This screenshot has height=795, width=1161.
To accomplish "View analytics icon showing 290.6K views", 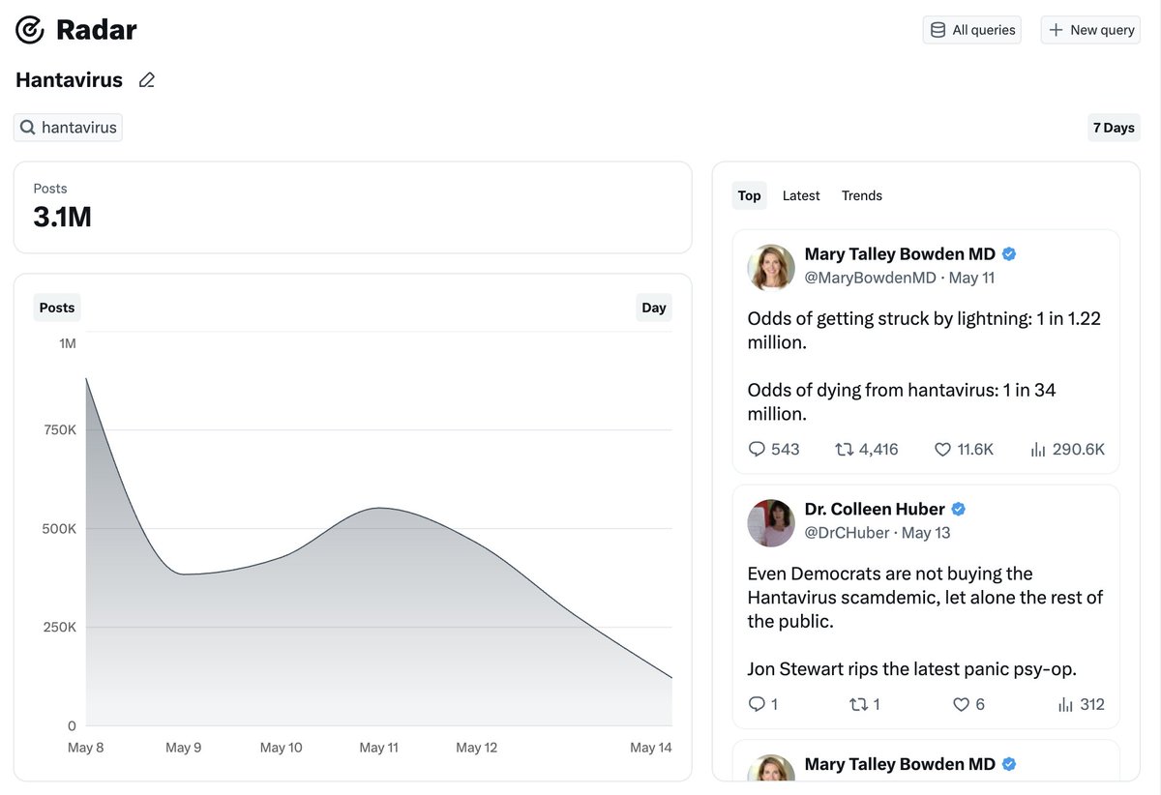I will coord(1038,449).
